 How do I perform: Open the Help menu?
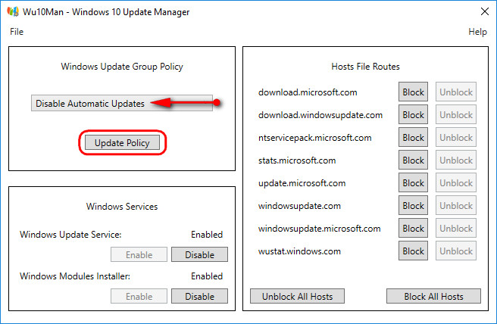477,32
